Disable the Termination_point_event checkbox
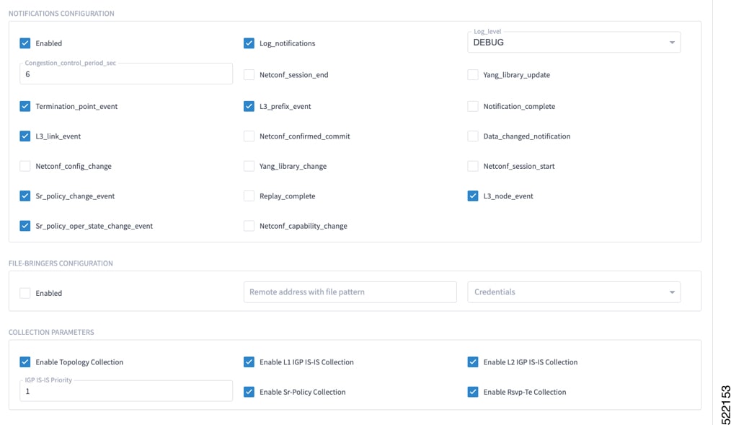 pyautogui.click(x=25, y=106)
